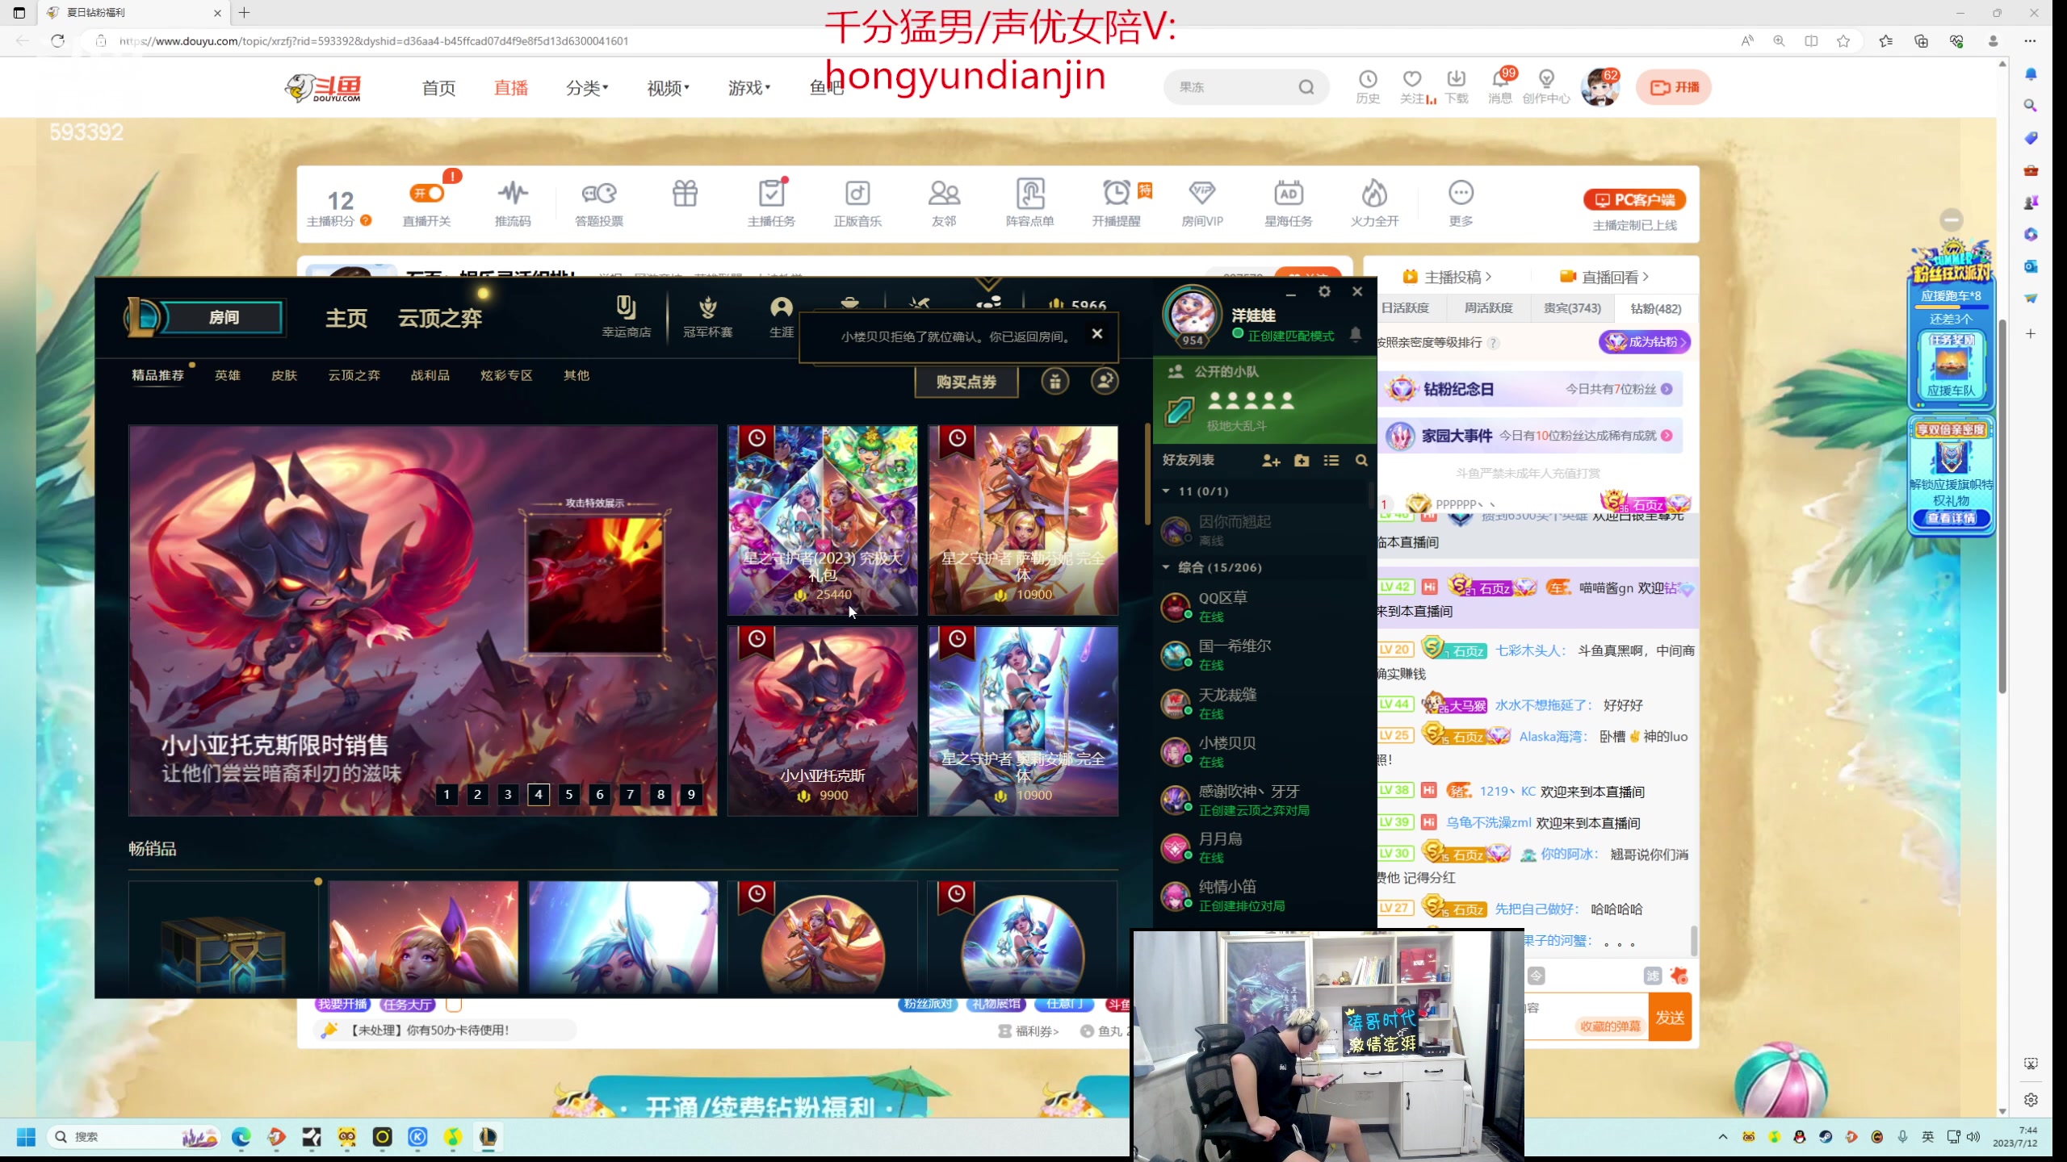
Task: Toggle the 滤 danmaku filter button
Action: point(1653,976)
